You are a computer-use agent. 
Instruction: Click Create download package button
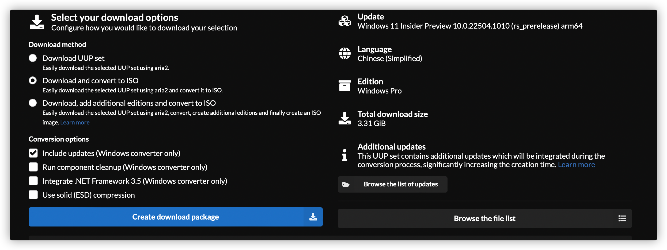pos(176,217)
